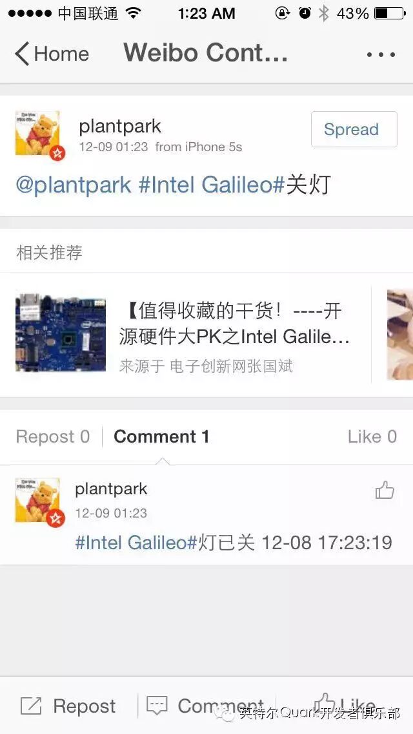413x734 pixels.
Task: Tap the Repost pencil-square icon in bottom bar
Action: [31, 706]
